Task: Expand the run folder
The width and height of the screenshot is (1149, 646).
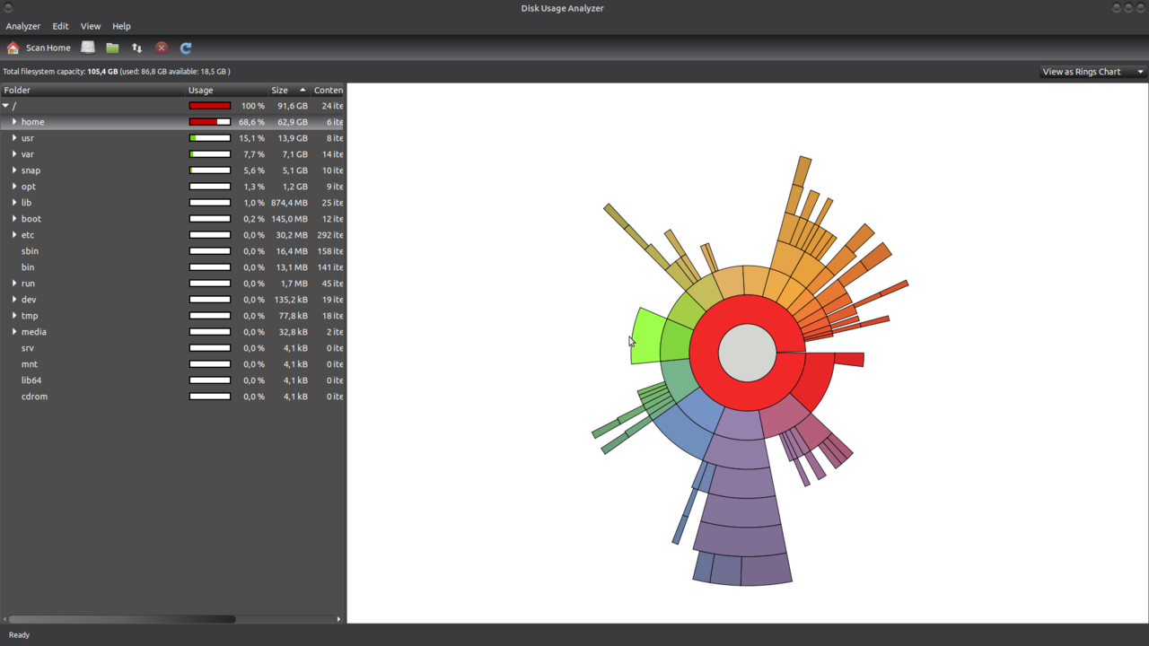Action: (x=14, y=284)
